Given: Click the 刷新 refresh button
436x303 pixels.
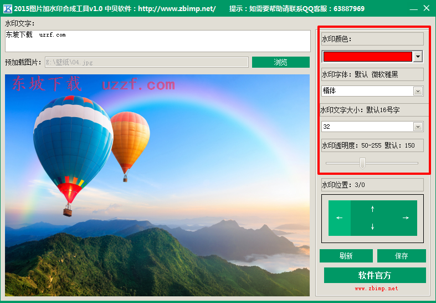Looking at the screenshot, I should 346,256.
